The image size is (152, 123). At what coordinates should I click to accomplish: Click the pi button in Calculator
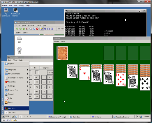point(37,97)
